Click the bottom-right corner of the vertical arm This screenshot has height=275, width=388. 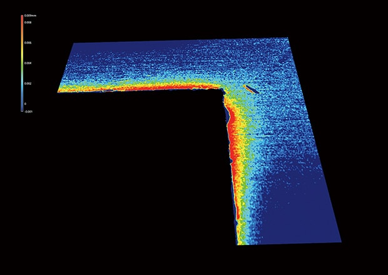coord(341,241)
